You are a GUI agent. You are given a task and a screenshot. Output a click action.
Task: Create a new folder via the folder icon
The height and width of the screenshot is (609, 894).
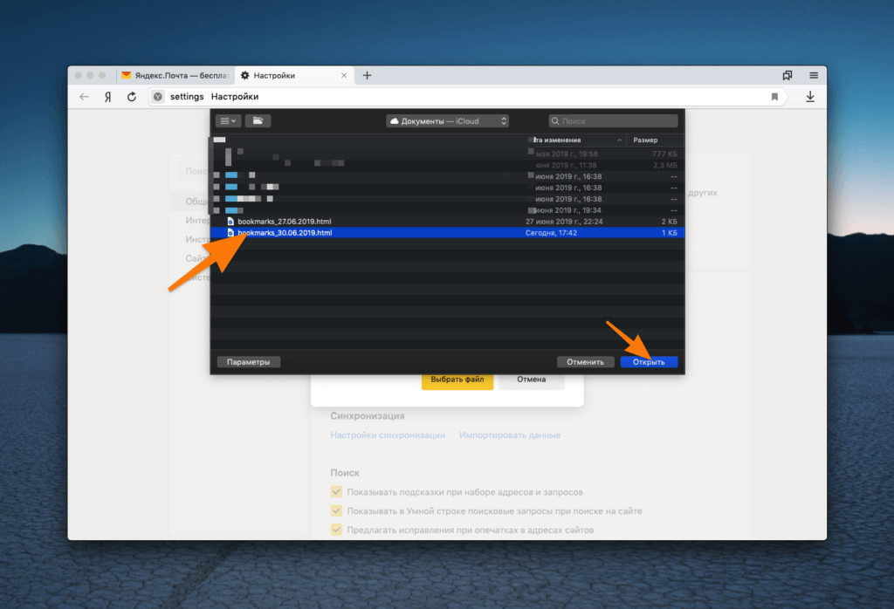(x=258, y=120)
